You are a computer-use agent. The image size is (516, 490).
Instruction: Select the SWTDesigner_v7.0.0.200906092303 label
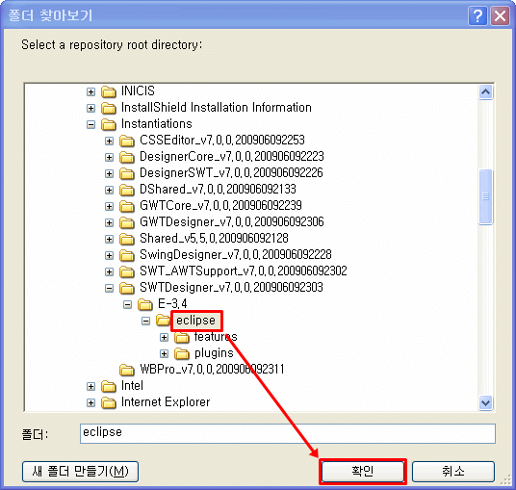coord(231,288)
